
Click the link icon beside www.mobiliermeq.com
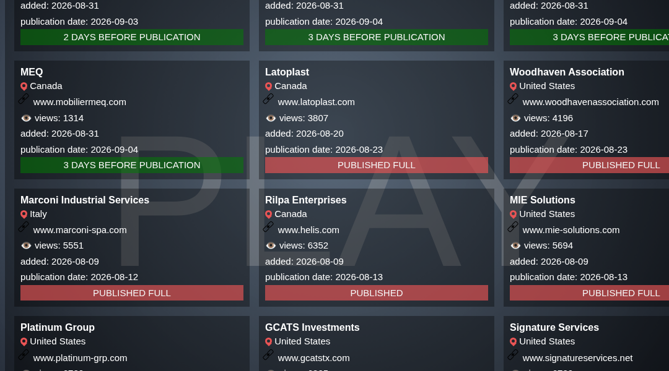[x=24, y=99]
